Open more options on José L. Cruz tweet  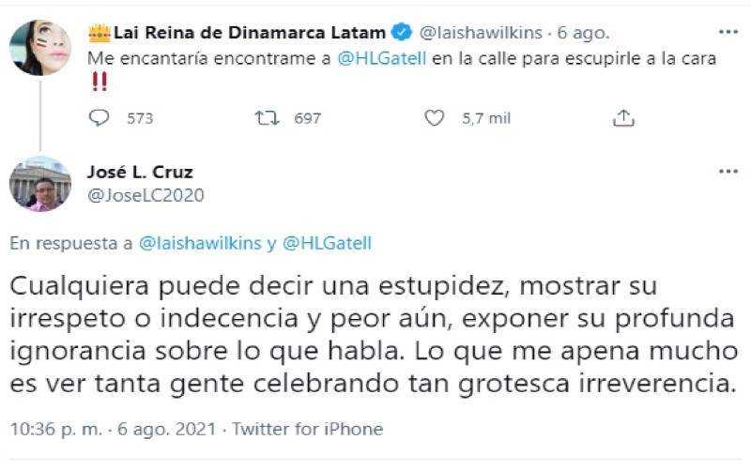[x=728, y=172]
